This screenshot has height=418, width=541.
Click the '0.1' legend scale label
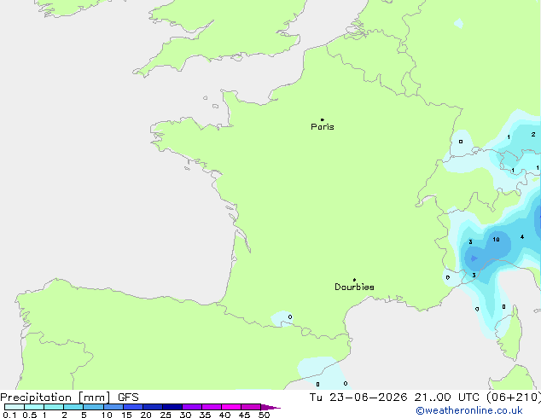9,415
